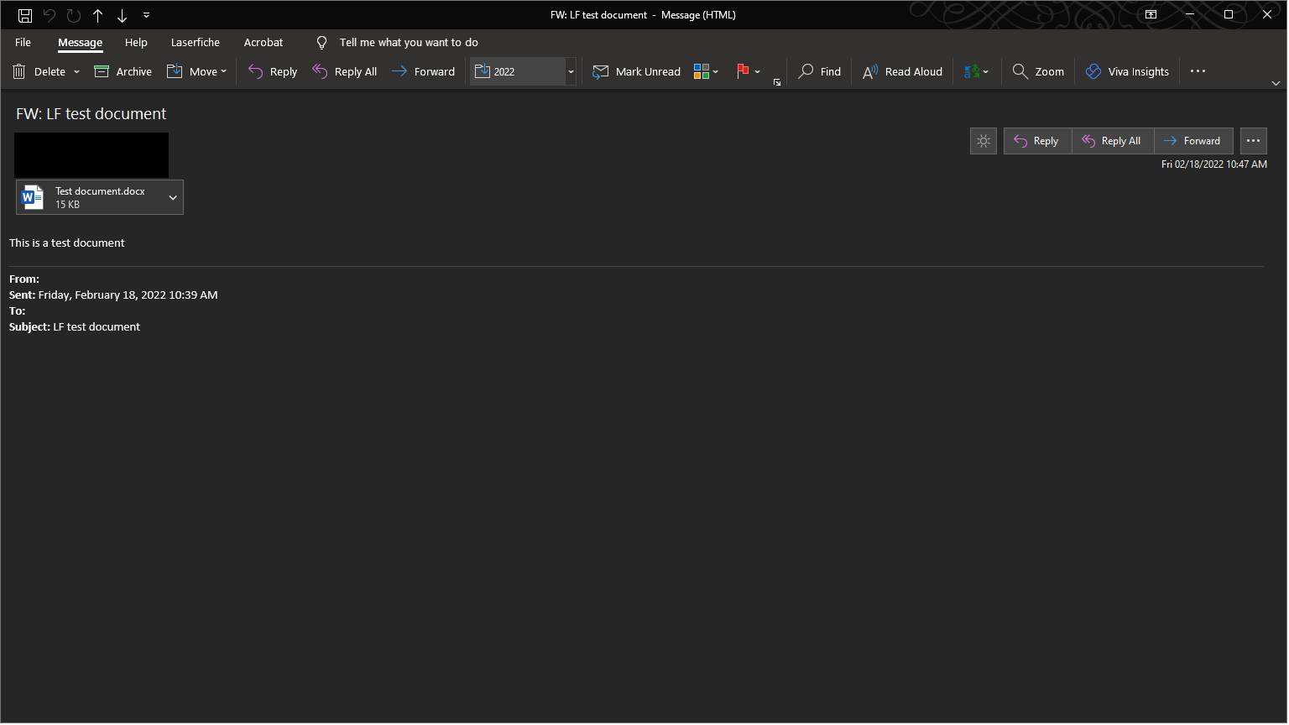Expand the Test document.docx attachment menu
This screenshot has width=1289, height=725.
pos(173,198)
